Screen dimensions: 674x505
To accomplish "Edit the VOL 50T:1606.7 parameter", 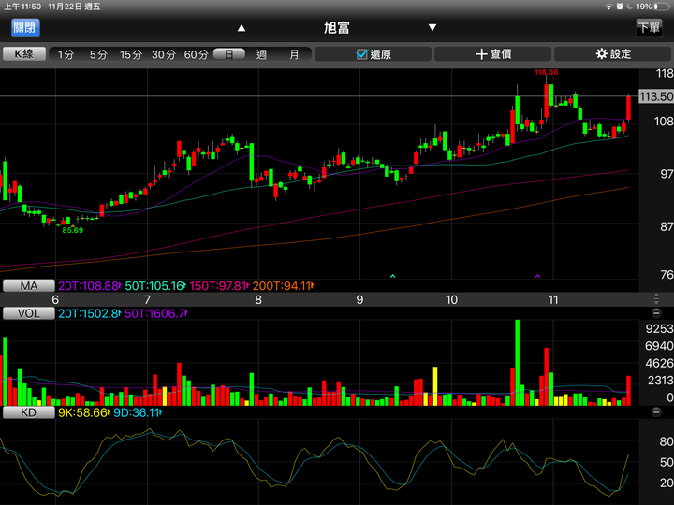I will coord(156,313).
